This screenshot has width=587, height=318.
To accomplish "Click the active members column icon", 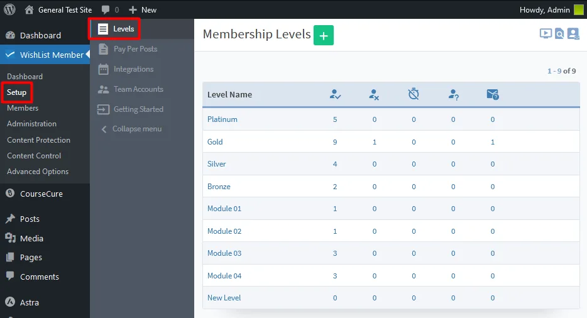I will click(335, 94).
